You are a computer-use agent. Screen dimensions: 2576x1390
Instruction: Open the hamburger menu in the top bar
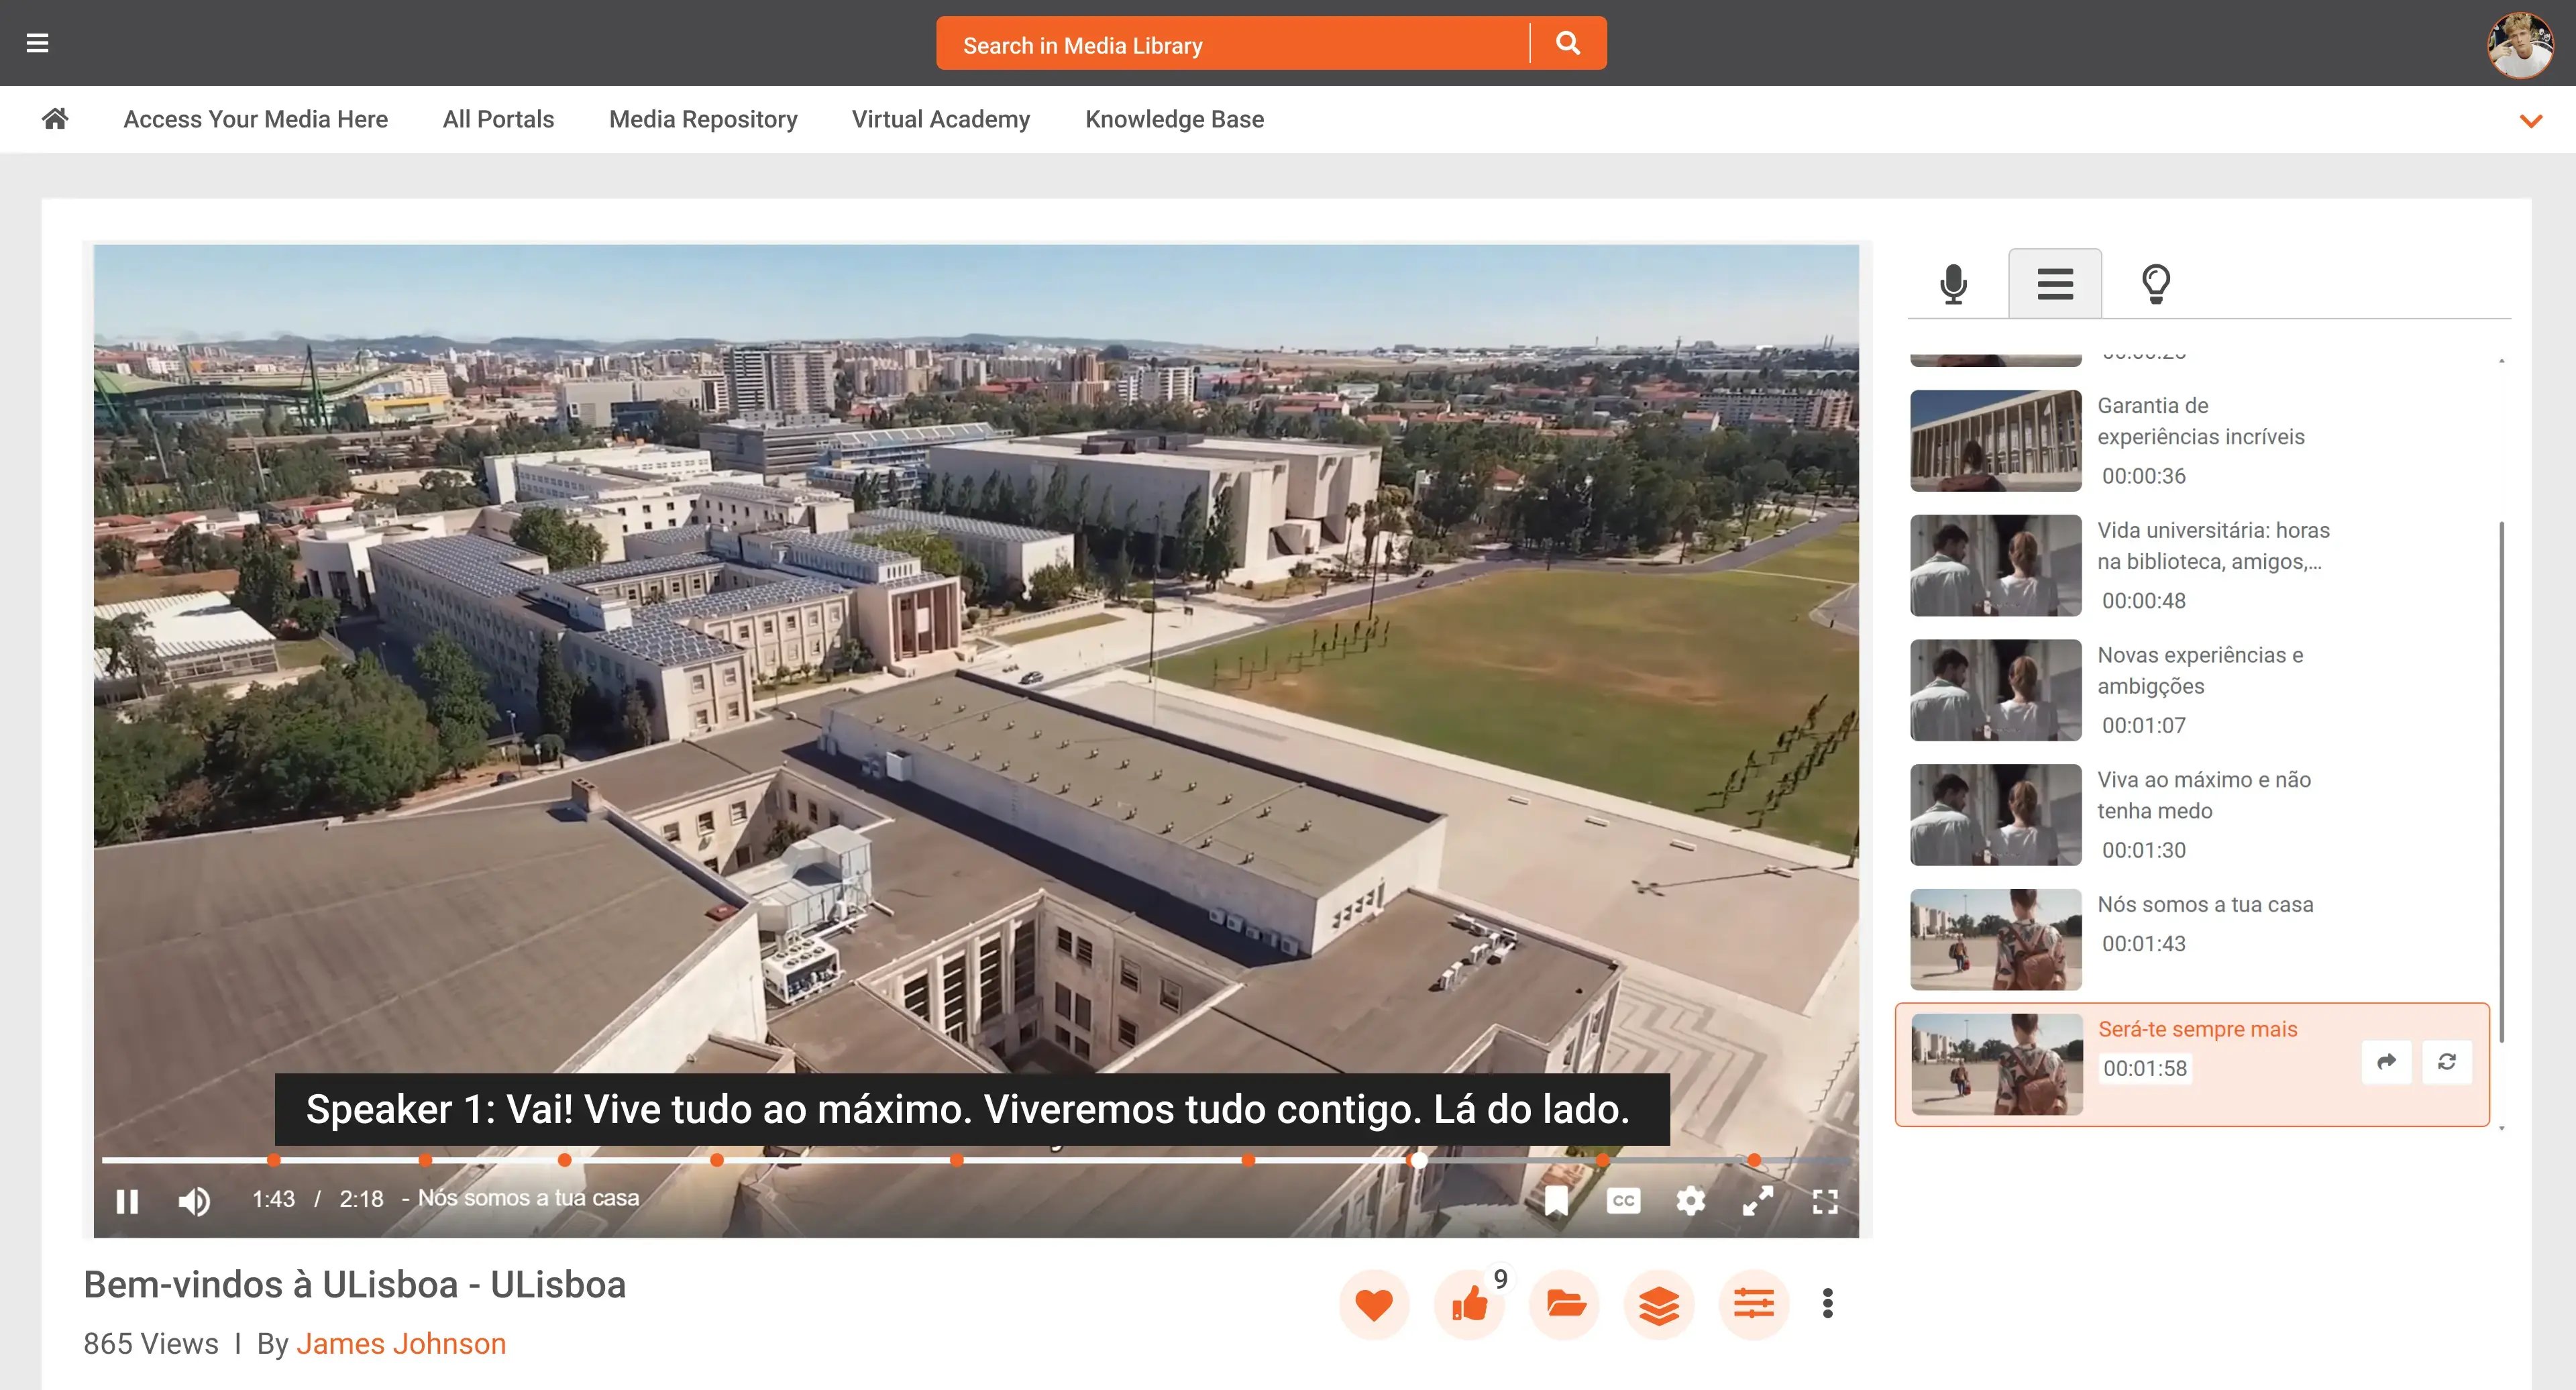point(37,43)
